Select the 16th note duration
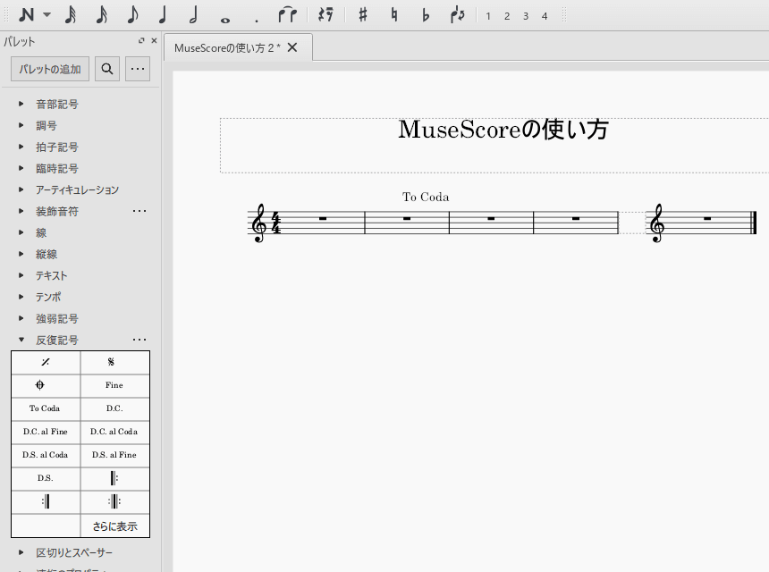 point(102,15)
